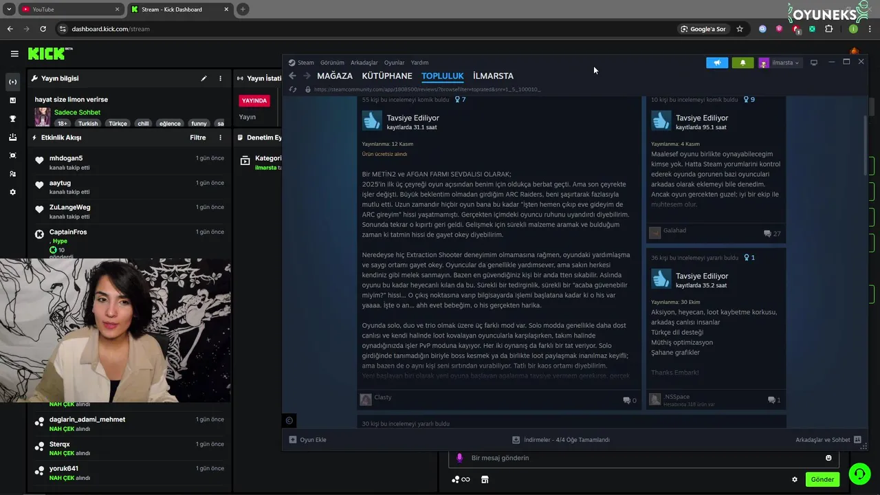This screenshot has height=495, width=880.
Task: Switch to İLMARSTA profile tab in Steam
Action: [493, 76]
